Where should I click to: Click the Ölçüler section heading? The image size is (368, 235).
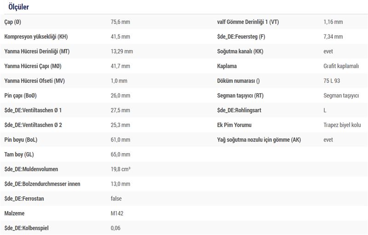tap(18, 7)
